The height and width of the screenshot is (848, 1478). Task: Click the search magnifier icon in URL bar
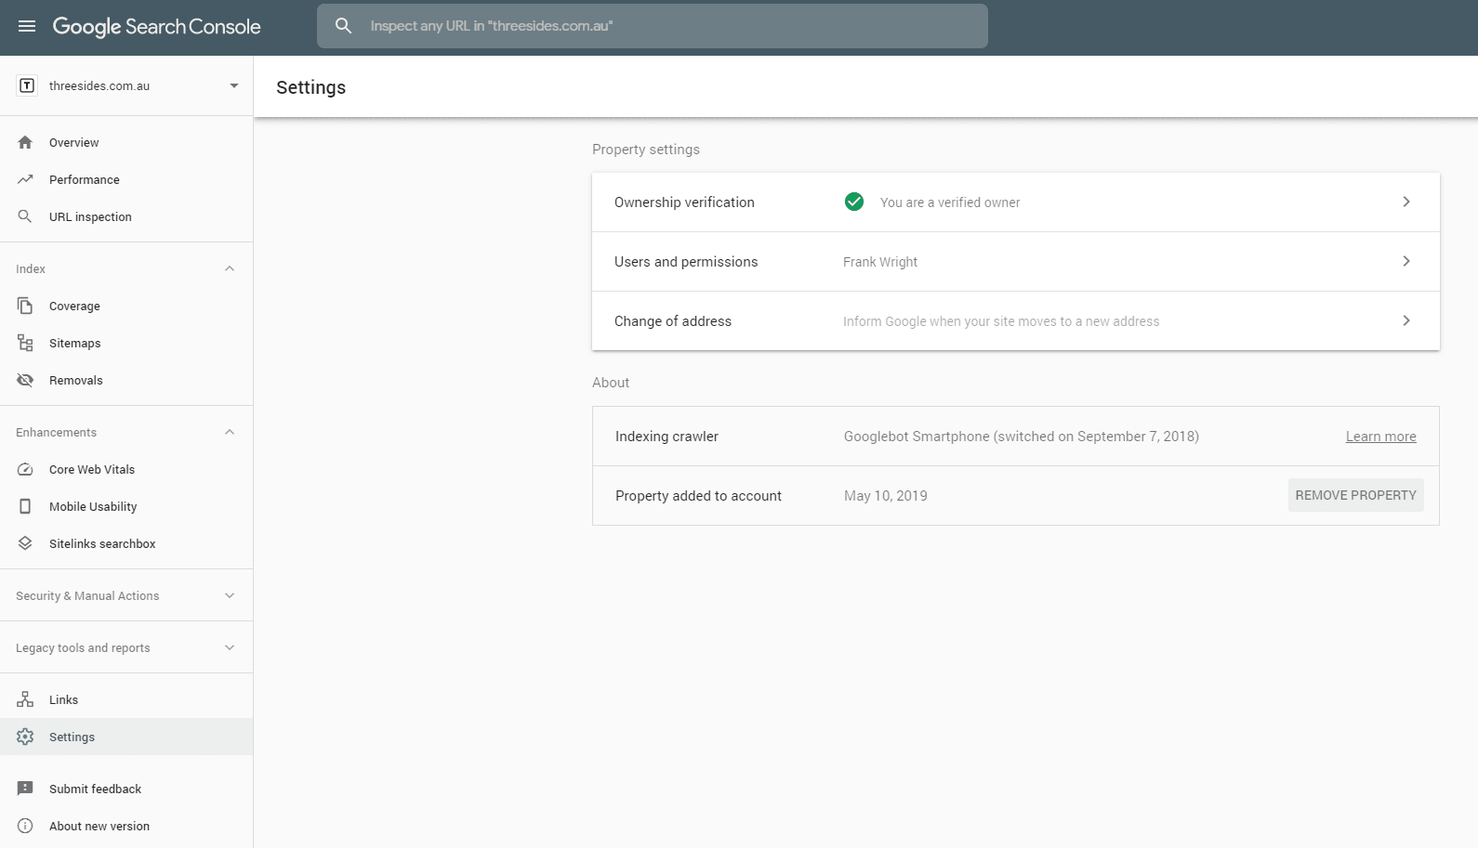(x=343, y=26)
